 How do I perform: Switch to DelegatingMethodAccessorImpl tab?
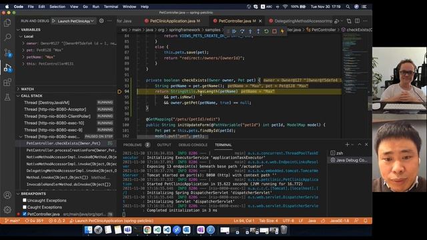[300, 21]
